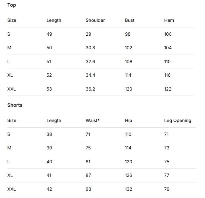Click the Top table's Length header
The height and width of the screenshot is (198, 205).
tap(54, 20)
